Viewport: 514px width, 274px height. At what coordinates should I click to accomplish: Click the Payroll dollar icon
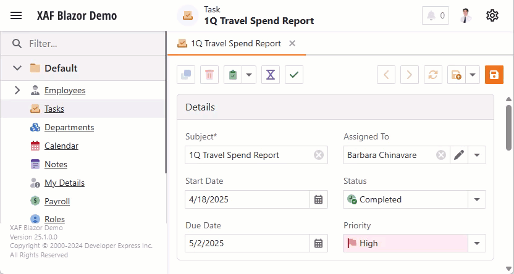coord(35,201)
